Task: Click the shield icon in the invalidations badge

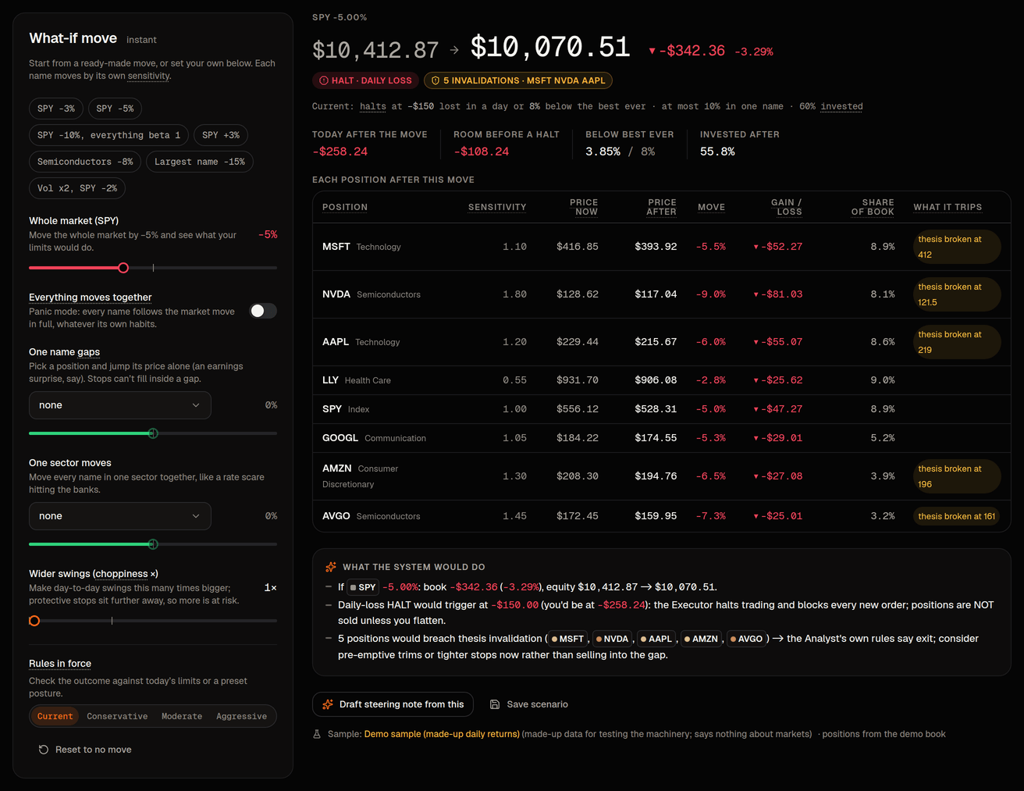Action: [x=436, y=80]
